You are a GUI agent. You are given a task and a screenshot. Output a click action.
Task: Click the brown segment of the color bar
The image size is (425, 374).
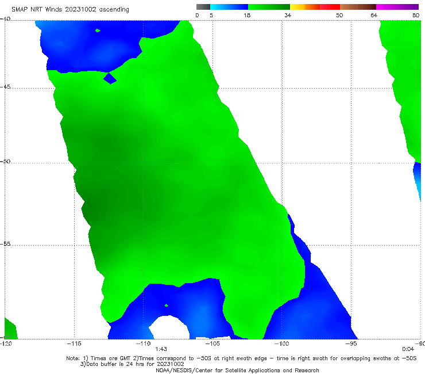tap(358, 7)
